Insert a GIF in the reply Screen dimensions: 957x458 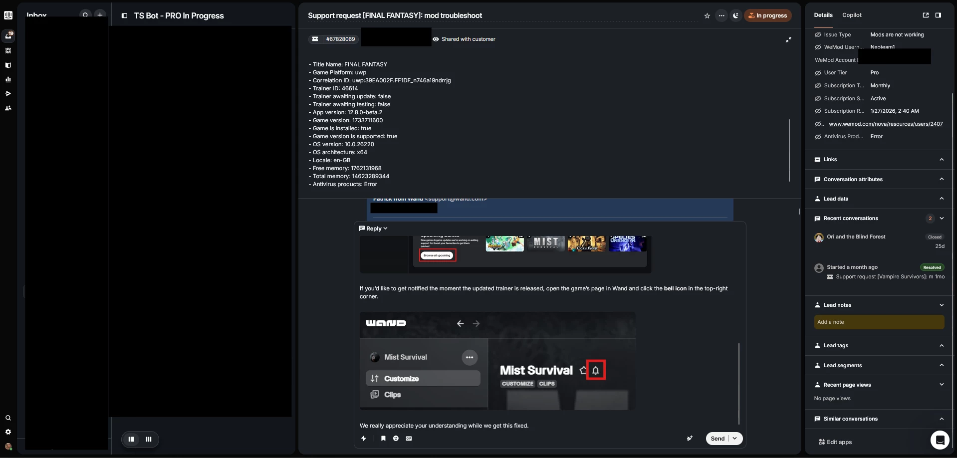click(x=409, y=439)
